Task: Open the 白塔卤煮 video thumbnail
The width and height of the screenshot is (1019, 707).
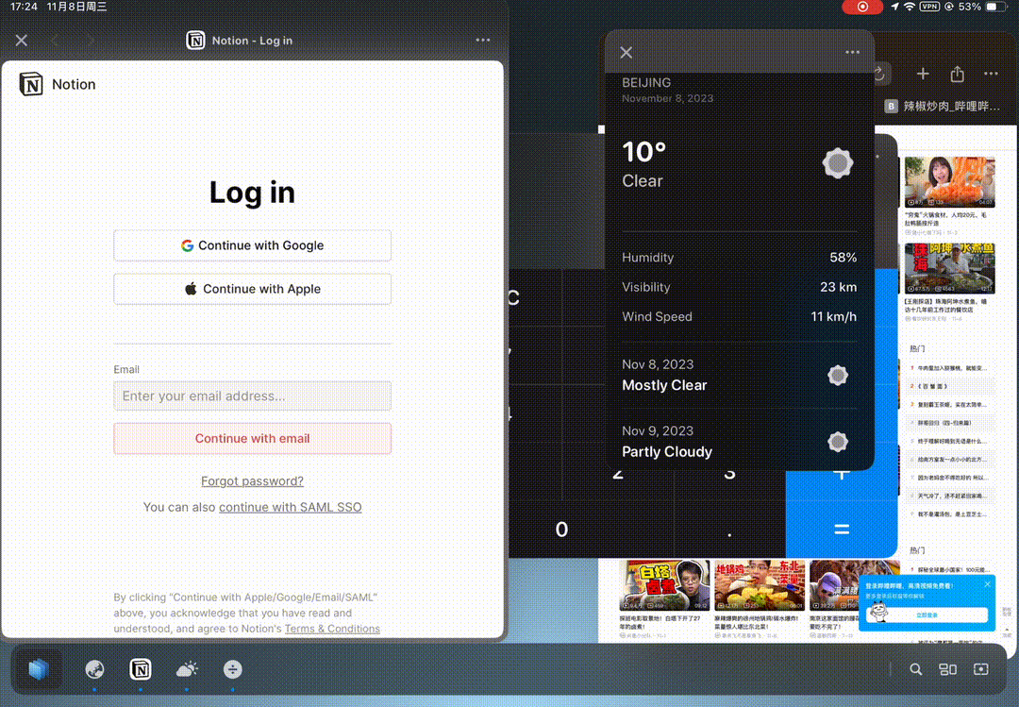Action: click(x=665, y=585)
